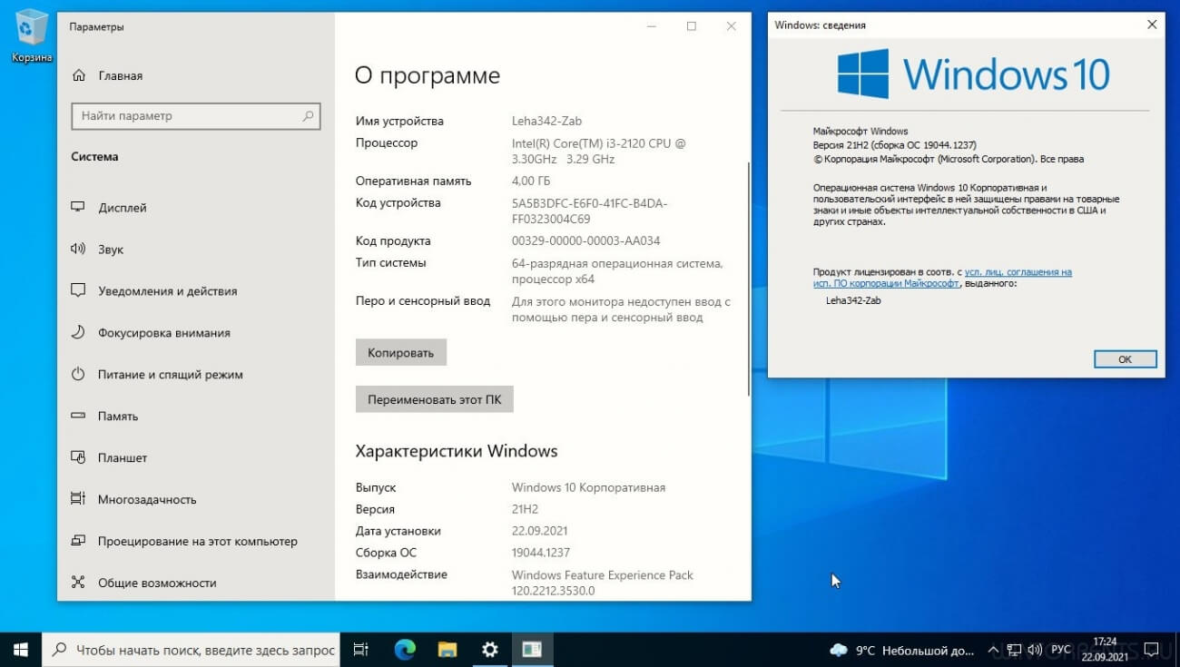This screenshot has height=667, width=1180.
Task: Open the Windows Start menu
Action: point(21,650)
